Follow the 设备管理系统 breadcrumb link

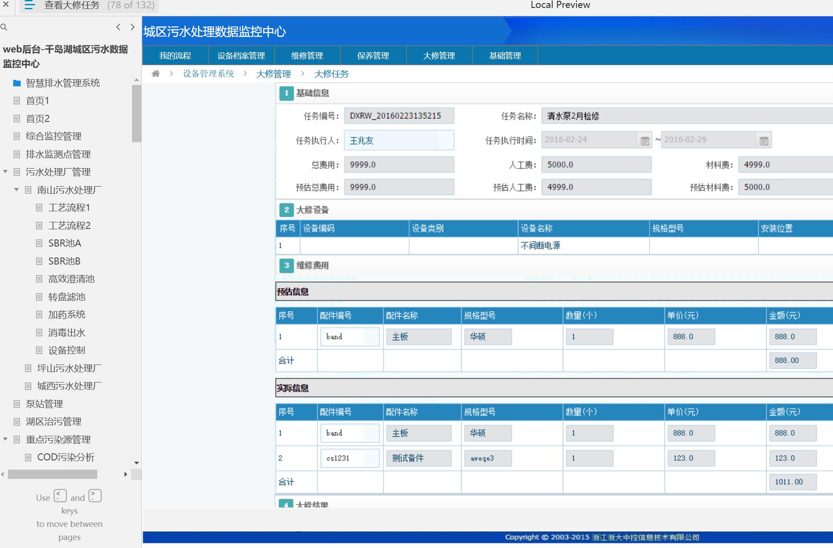click(x=209, y=74)
